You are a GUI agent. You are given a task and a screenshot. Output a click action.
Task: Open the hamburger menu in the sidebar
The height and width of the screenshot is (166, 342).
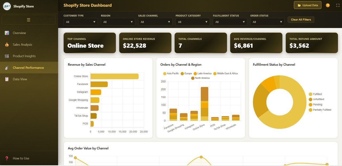28,19
